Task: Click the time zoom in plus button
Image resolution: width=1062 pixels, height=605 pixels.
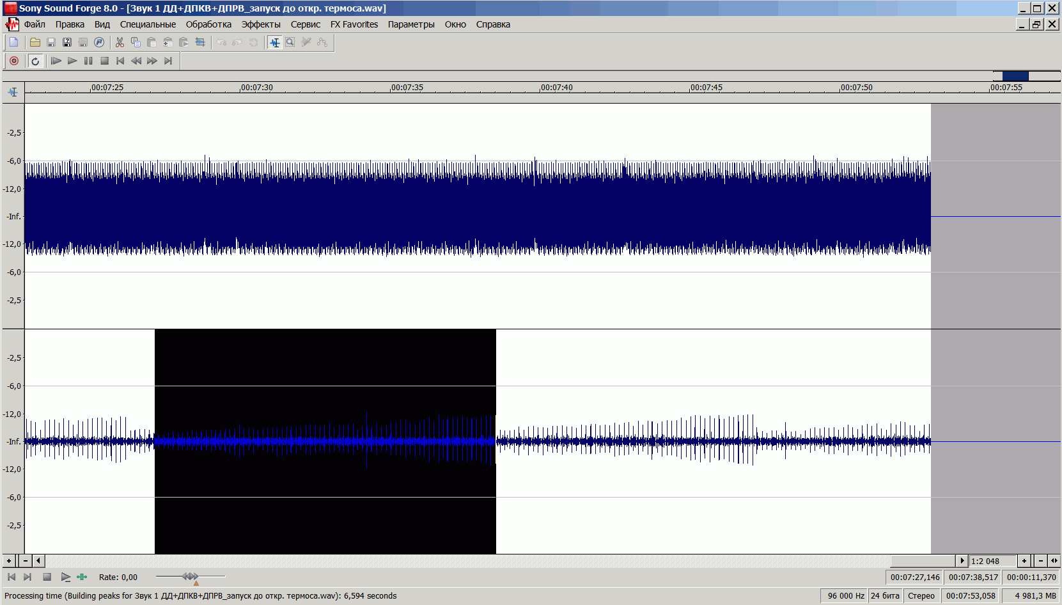Action: (1024, 561)
